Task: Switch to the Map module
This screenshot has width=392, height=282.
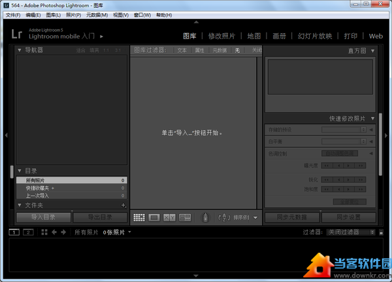Action: click(254, 36)
